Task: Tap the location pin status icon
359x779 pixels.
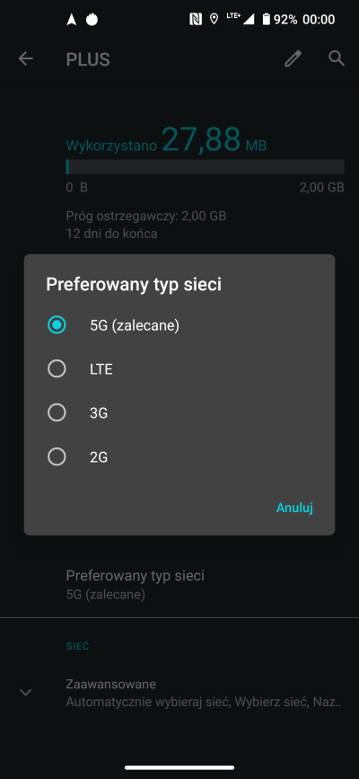Action: (x=214, y=20)
